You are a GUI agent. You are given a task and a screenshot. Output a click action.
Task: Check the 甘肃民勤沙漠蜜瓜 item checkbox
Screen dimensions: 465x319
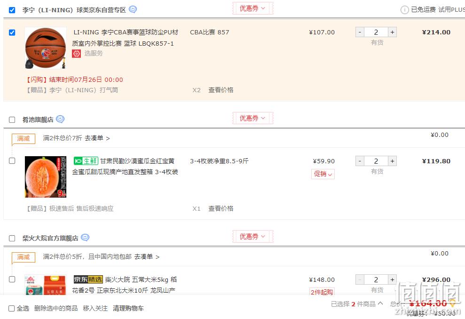pos(12,160)
